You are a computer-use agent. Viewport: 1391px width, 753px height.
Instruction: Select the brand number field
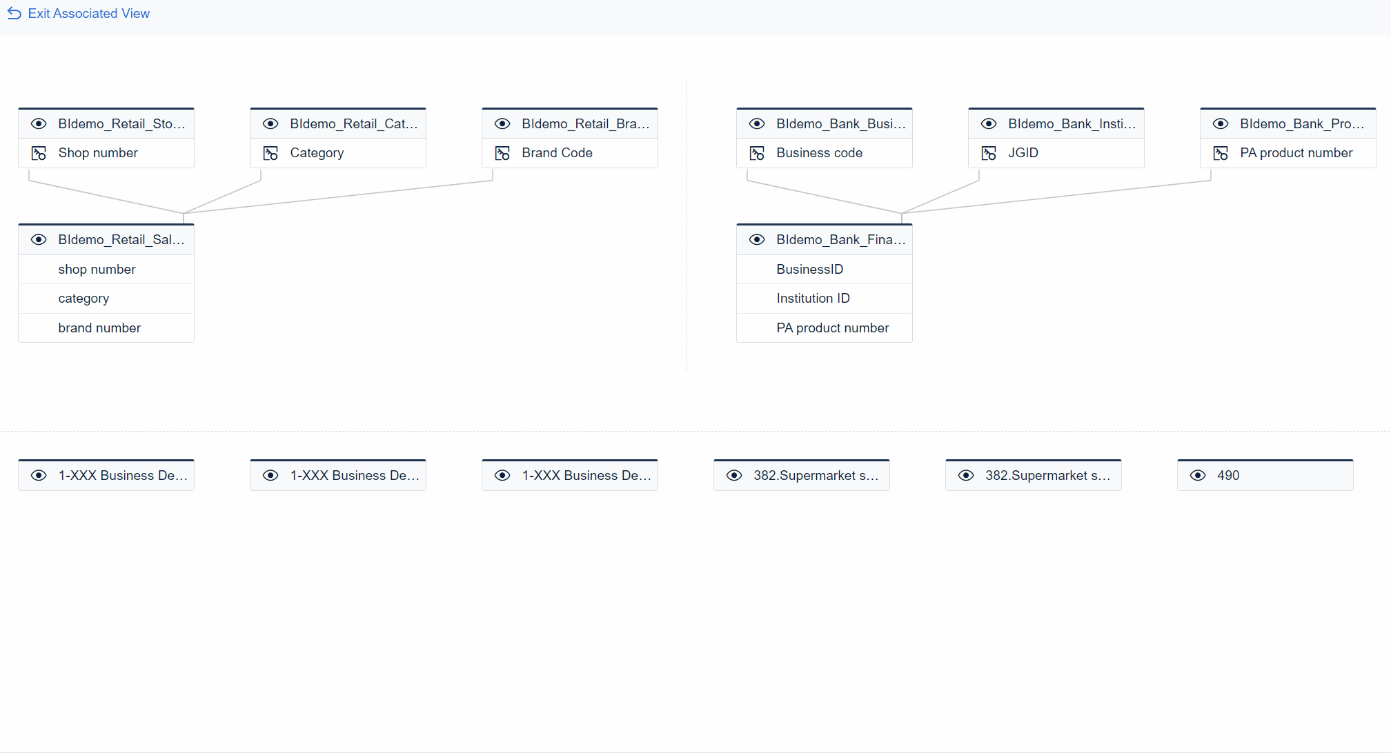[x=99, y=328]
